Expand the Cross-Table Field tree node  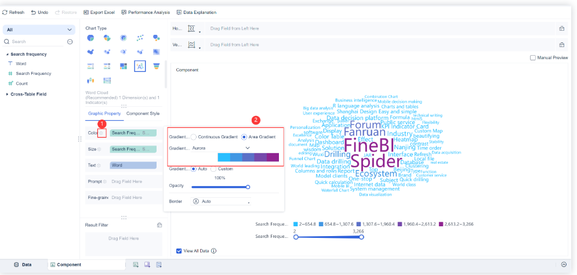coord(7,94)
